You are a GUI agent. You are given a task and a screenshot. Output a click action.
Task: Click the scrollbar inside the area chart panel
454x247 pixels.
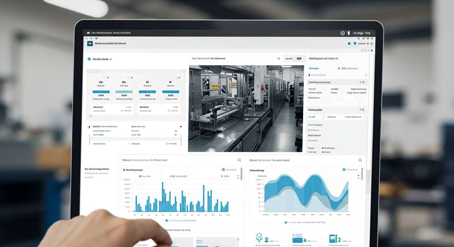click(362, 174)
